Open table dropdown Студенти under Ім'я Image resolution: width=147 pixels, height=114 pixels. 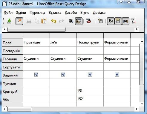(x=63, y=58)
